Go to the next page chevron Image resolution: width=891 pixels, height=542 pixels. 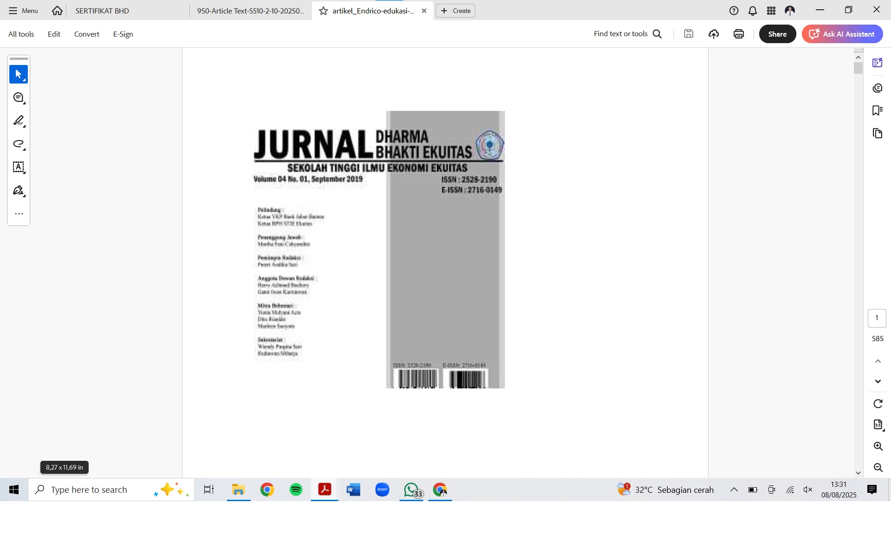point(878,381)
